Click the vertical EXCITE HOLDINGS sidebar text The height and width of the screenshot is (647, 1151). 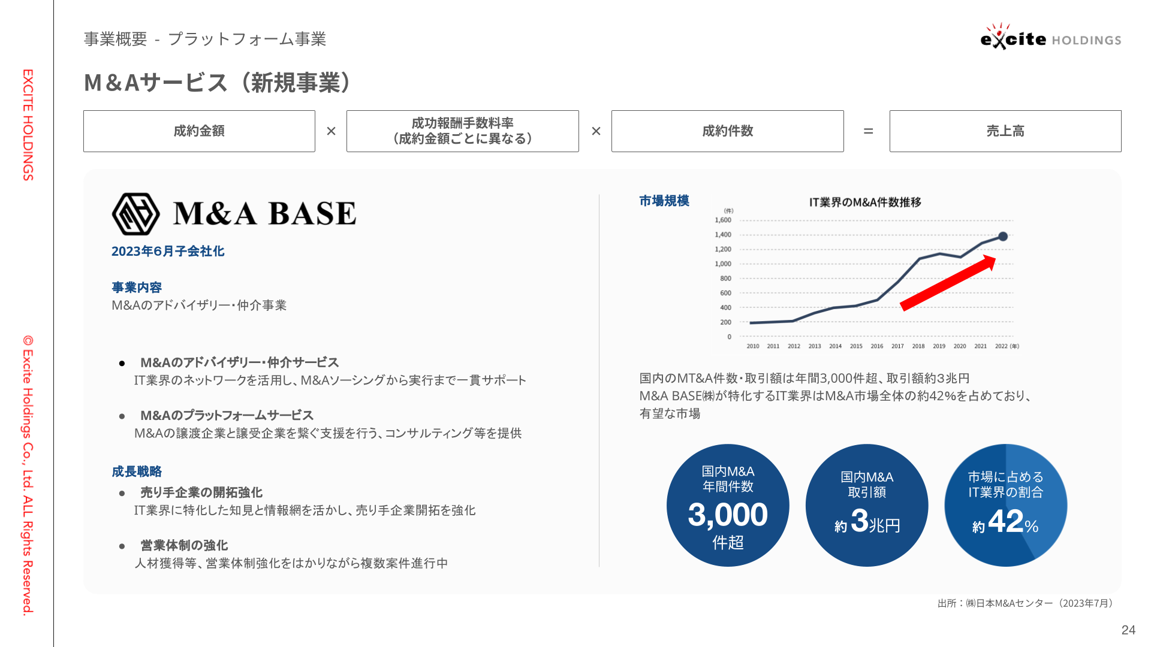pos(28,125)
